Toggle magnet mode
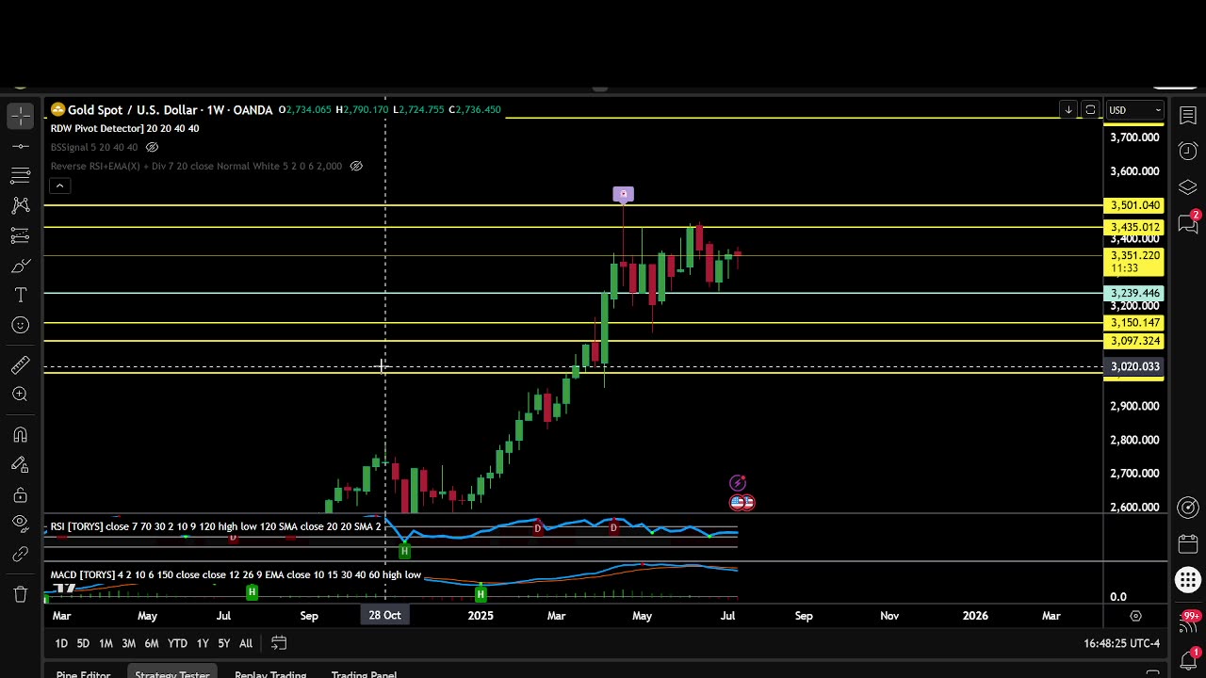 (20, 435)
